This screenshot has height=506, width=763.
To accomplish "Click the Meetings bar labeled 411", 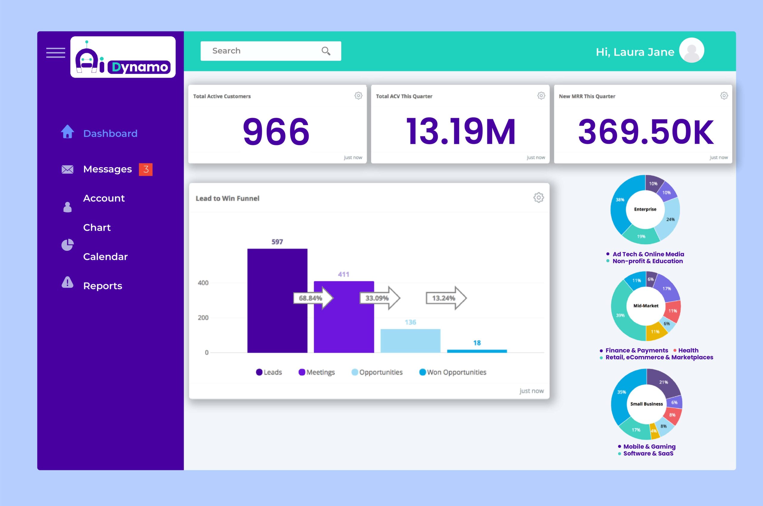I will click(344, 317).
